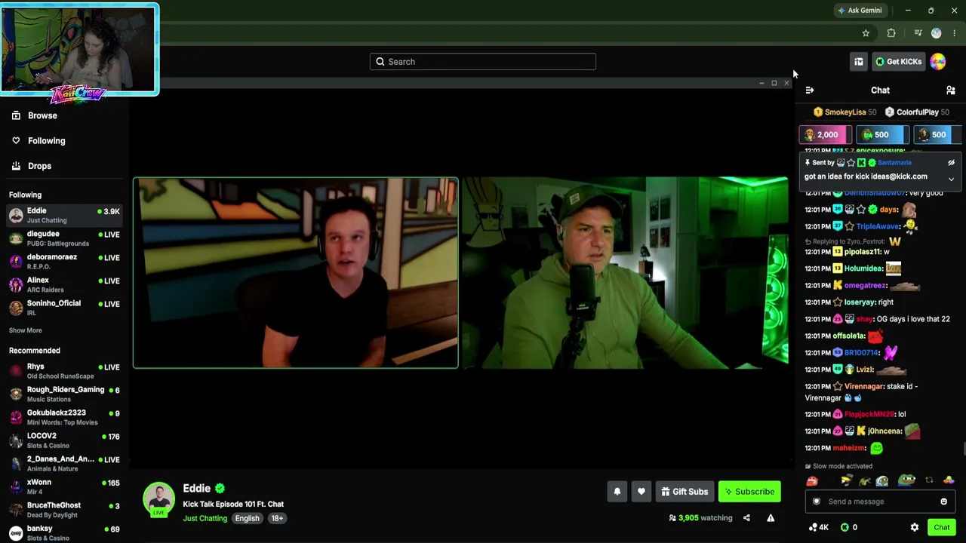Open the Kick shop icon button

pos(858,62)
